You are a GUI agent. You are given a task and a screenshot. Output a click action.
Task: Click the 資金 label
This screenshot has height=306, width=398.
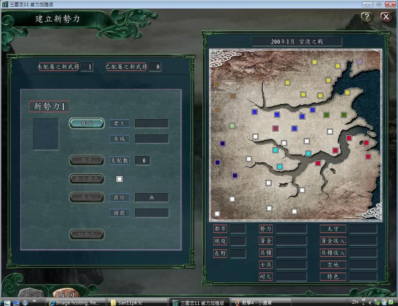[266, 241]
